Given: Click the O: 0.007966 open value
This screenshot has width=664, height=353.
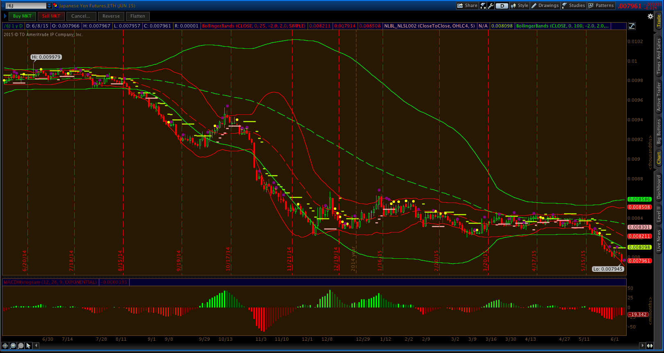Looking at the screenshot, I should click(66, 26).
